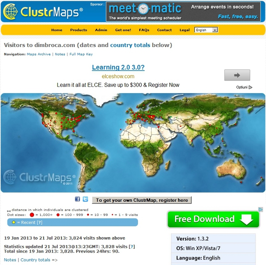266x265 pixels.
Task: Click To get your own ClustrMap button
Action: point(142,200)
